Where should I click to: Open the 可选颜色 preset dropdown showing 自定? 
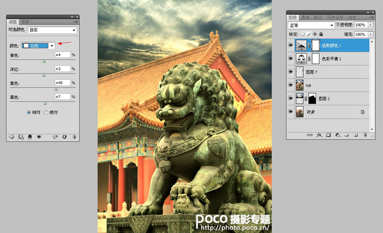tap(53, 30)
